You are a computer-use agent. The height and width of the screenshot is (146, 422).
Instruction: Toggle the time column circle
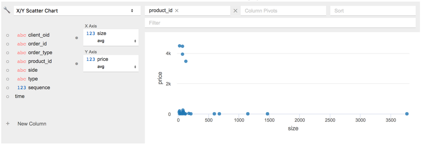7,97
